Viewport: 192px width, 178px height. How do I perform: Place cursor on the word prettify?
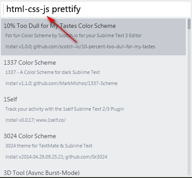click(66, 9)
